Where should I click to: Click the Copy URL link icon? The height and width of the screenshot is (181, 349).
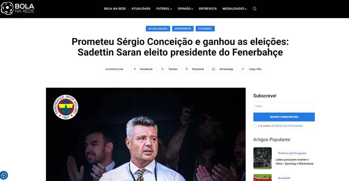[243, 69]
